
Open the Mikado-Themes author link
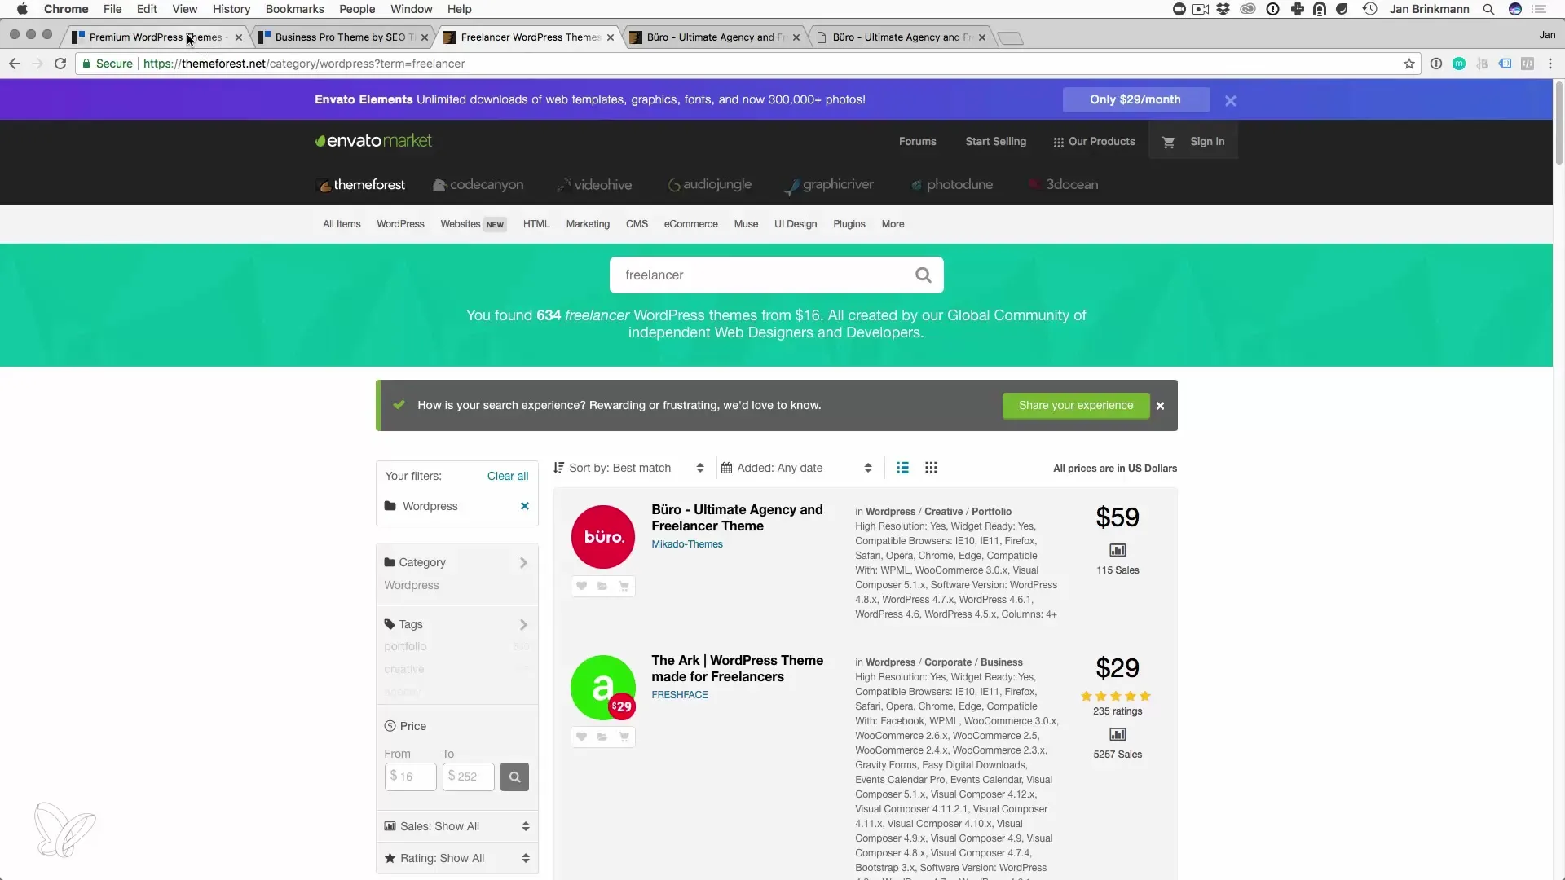coord(687,544)
